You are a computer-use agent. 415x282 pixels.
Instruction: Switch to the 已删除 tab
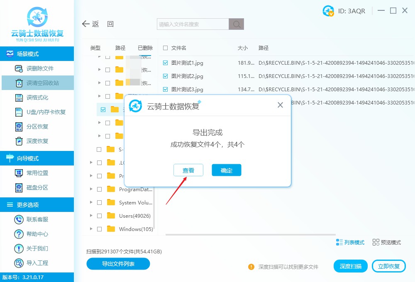(145, 48)
